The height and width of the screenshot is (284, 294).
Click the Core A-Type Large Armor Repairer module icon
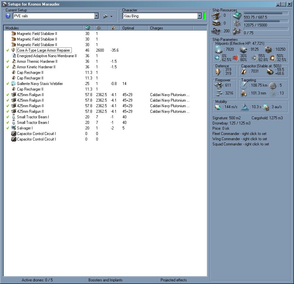13,50
